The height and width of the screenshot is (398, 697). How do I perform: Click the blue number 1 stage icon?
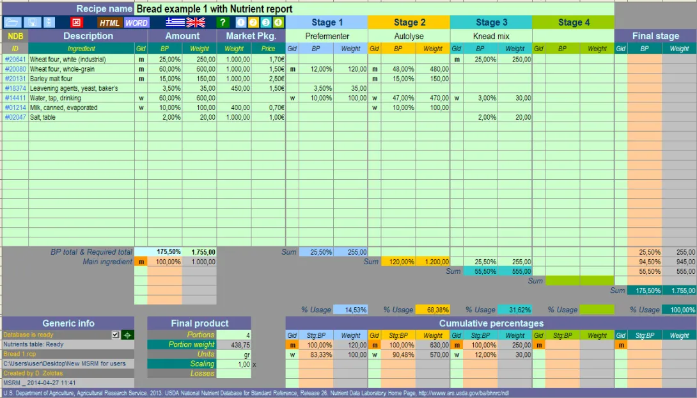[241, 22]
